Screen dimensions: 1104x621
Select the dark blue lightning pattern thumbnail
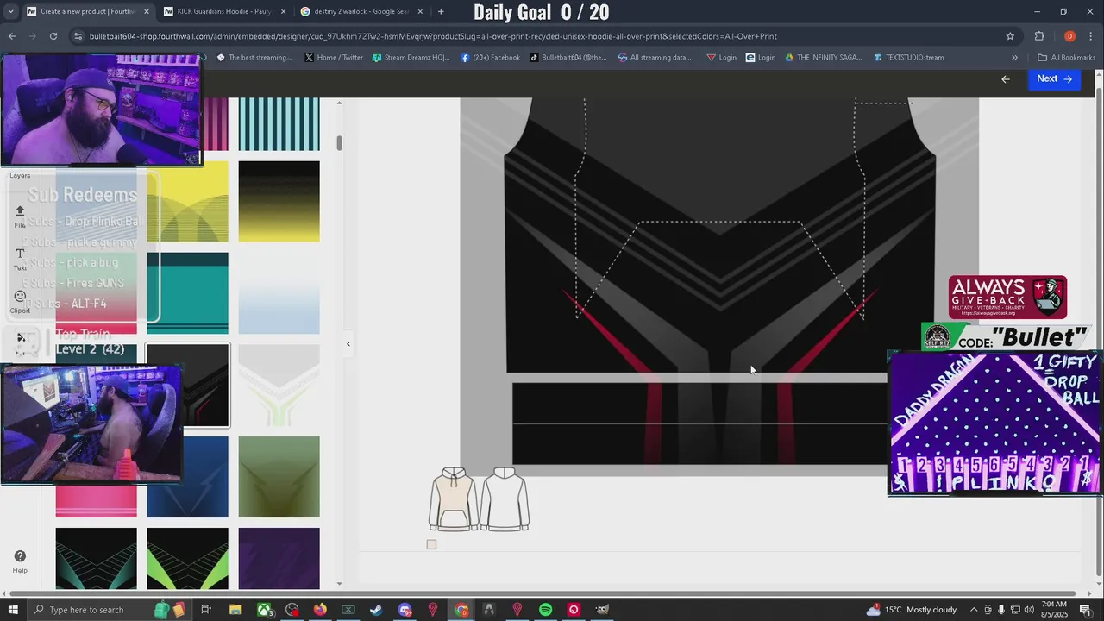(187, 477)
